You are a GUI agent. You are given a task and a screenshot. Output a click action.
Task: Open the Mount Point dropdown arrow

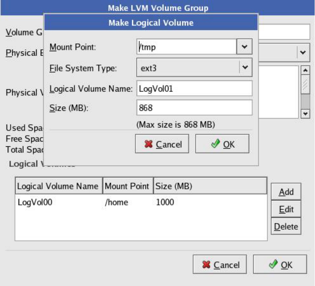[x=244, y=47]
